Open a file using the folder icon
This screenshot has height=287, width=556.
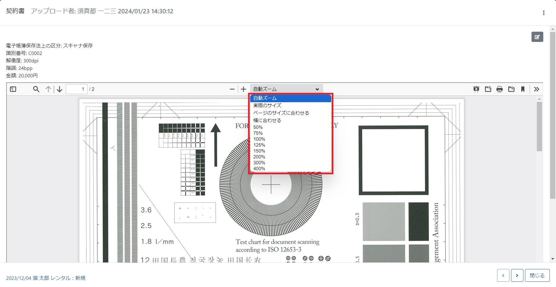[x=488, y=89]
